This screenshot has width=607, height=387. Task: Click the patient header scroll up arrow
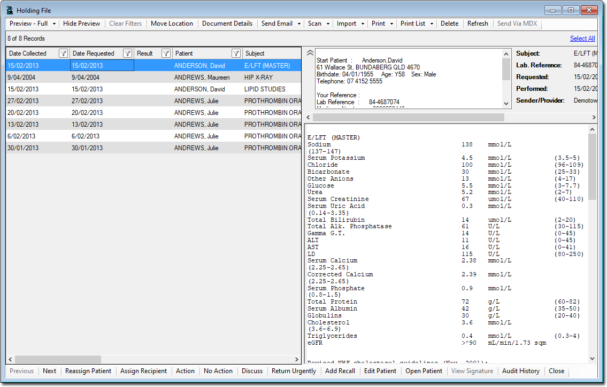coord(506,54)
